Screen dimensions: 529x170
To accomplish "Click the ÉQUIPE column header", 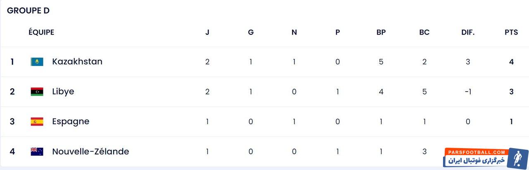I will [41, 32].
